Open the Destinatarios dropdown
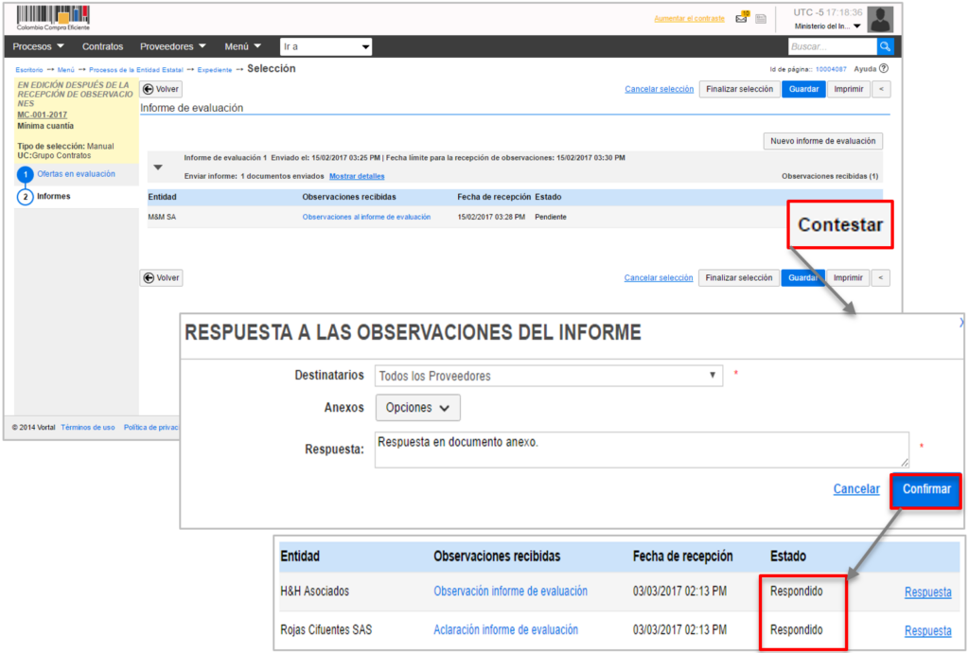The height and width of the screenshot is (653, 969). point(549,376)
